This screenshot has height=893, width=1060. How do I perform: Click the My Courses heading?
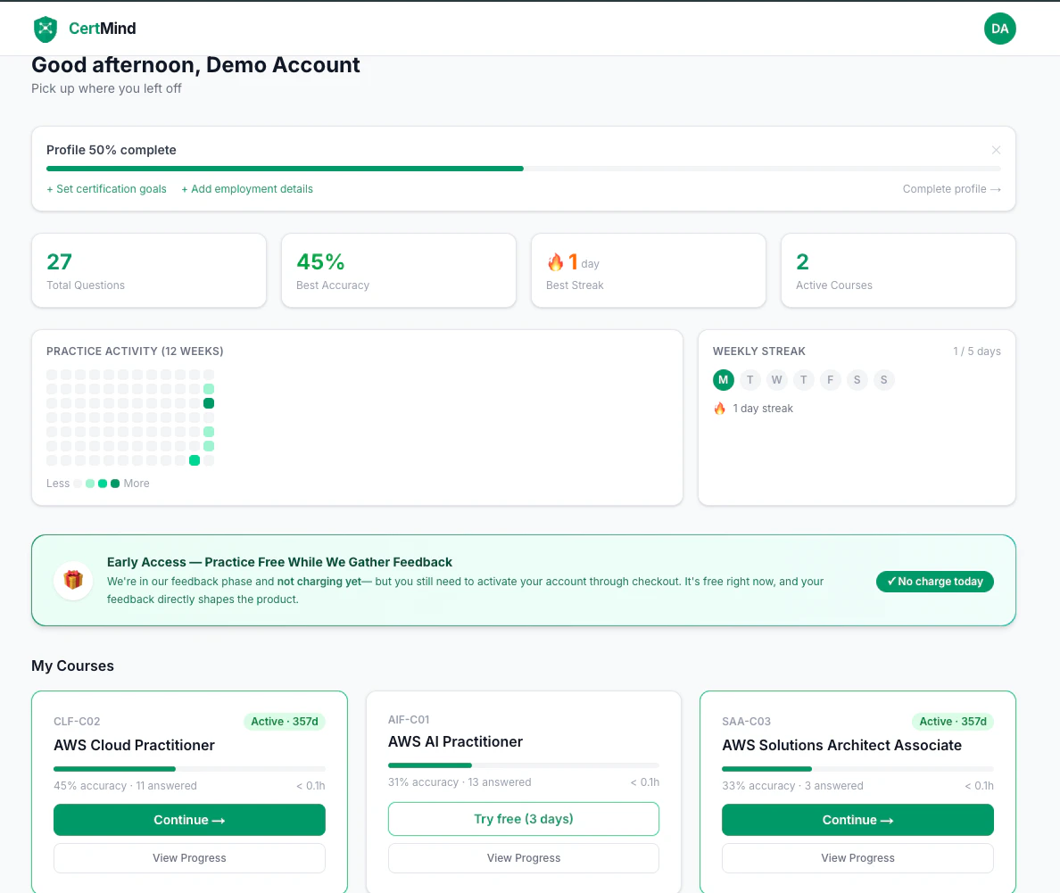click(72, 666)
